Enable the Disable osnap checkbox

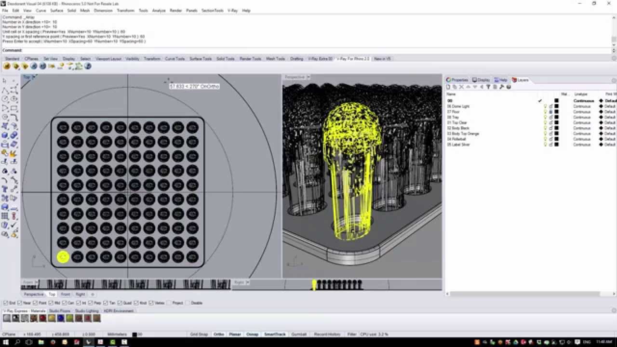(188, 303)
